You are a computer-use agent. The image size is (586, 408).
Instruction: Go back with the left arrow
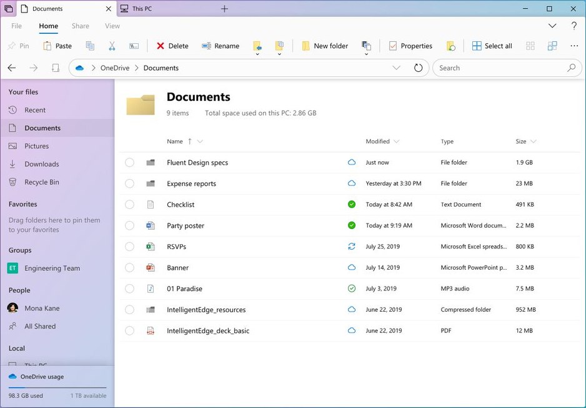[x=12, y=68]
